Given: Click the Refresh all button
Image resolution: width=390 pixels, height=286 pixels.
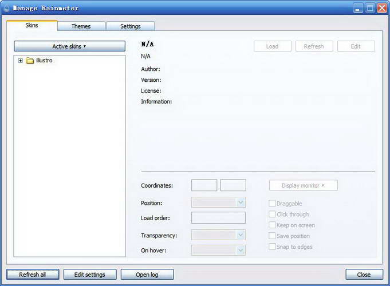Looking at the screenshot, I should [33, 275].
